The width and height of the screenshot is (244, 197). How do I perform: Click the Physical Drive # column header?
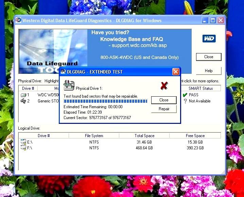pyautogui.click(x=28, y=88)
